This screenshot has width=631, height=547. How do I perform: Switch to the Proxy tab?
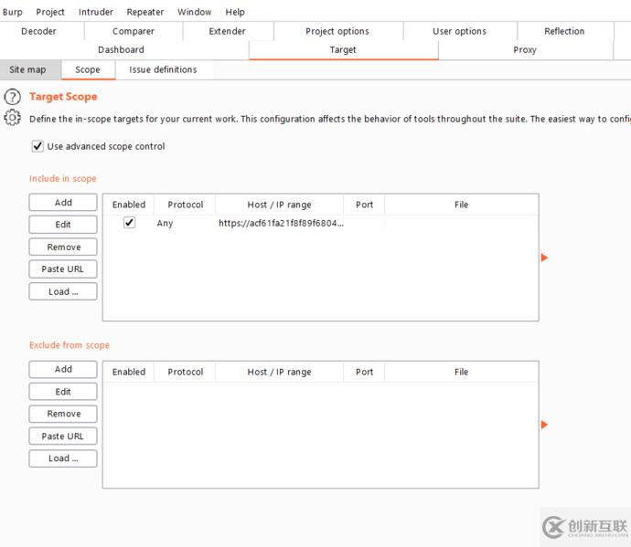[x=525, y=50]
